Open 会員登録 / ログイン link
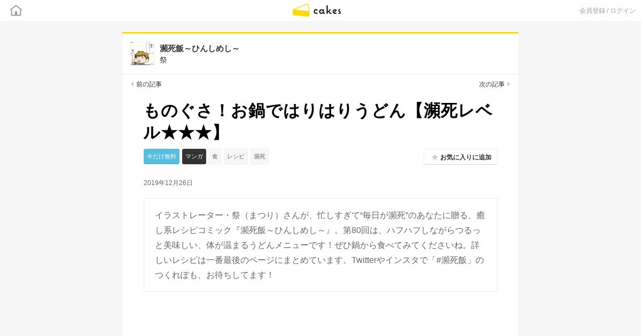 pyautogui.click(x=607, y=11)
